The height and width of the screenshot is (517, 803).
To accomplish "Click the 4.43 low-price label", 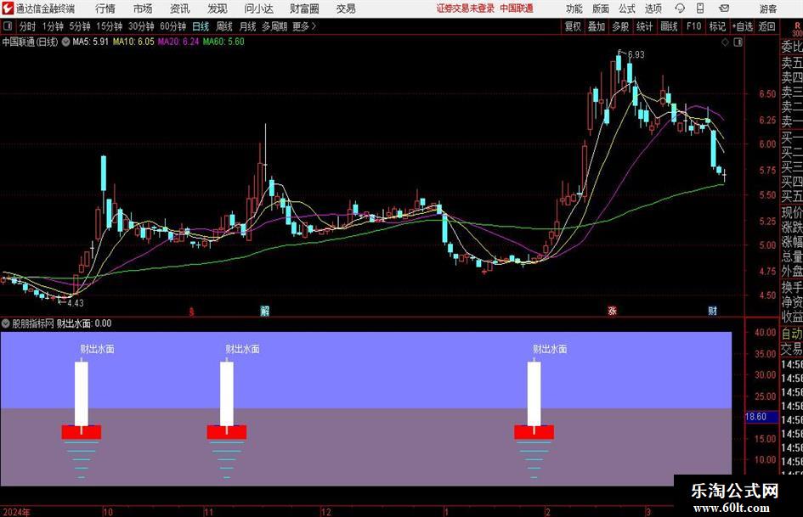I will pos(76,303).
